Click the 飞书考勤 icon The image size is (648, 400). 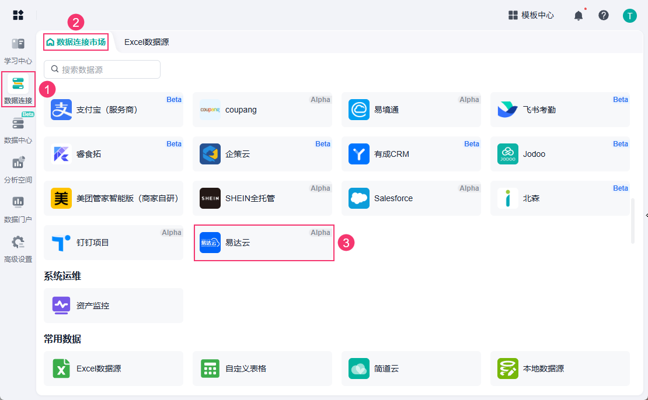point(507,110)
